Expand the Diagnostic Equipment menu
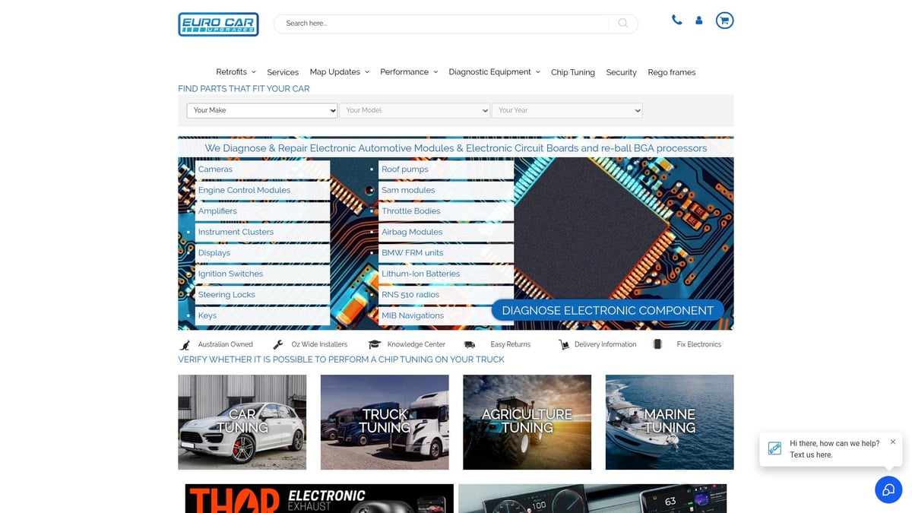Viewport: 912px width, 513px height. click(x=494, y=71)
